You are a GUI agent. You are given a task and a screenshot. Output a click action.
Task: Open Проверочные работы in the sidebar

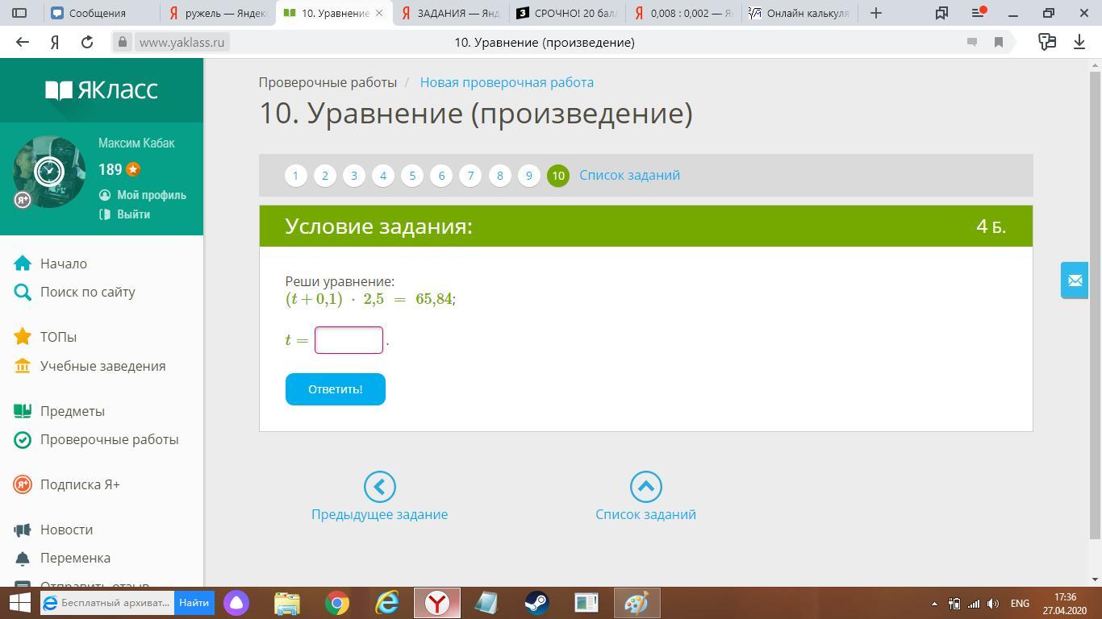(110, 439)
